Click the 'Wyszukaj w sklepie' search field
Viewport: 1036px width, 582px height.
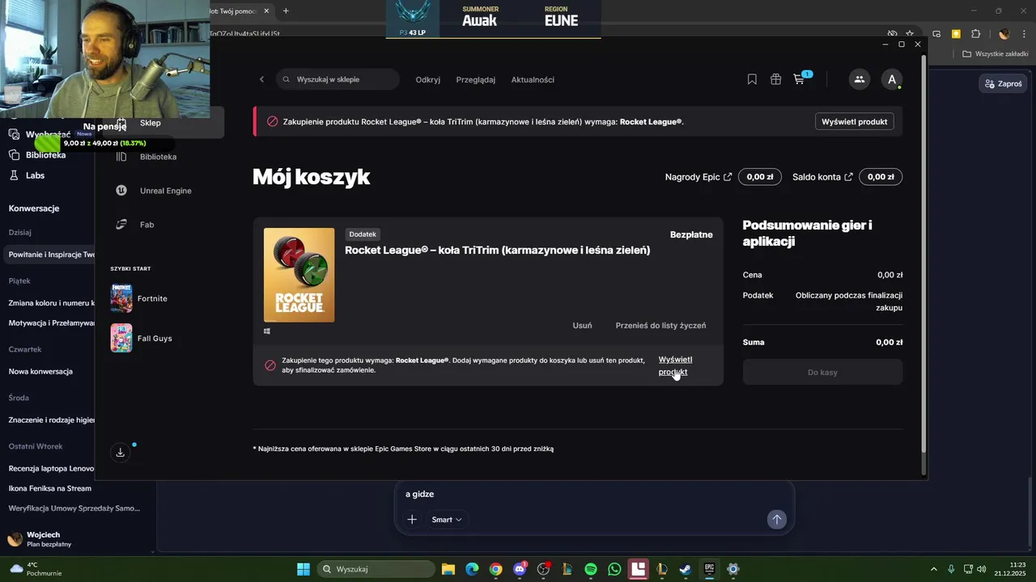[x=338, y=79]
